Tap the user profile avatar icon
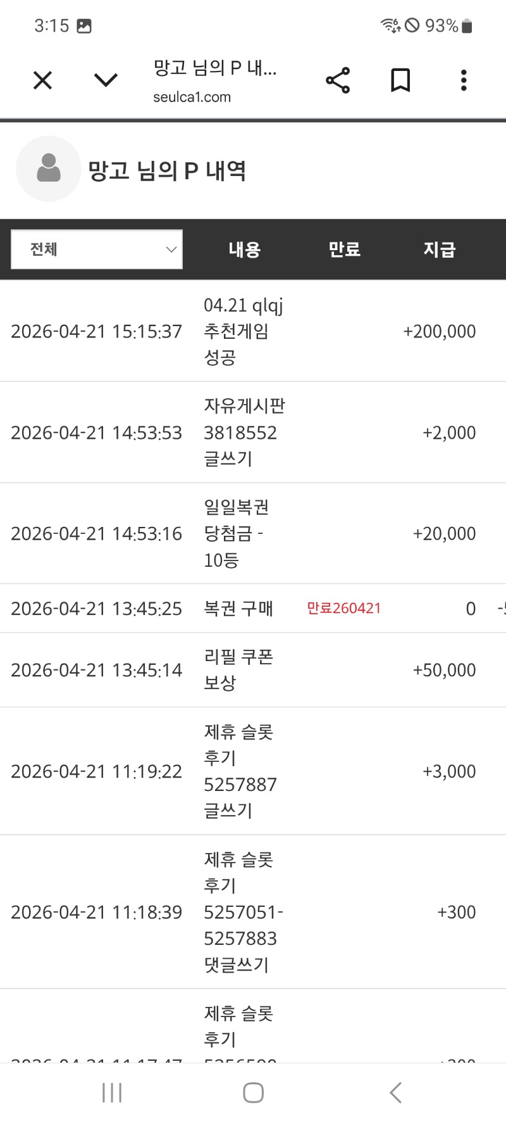The width and height of the screenshot is (506, 1126). pos(49,169)
